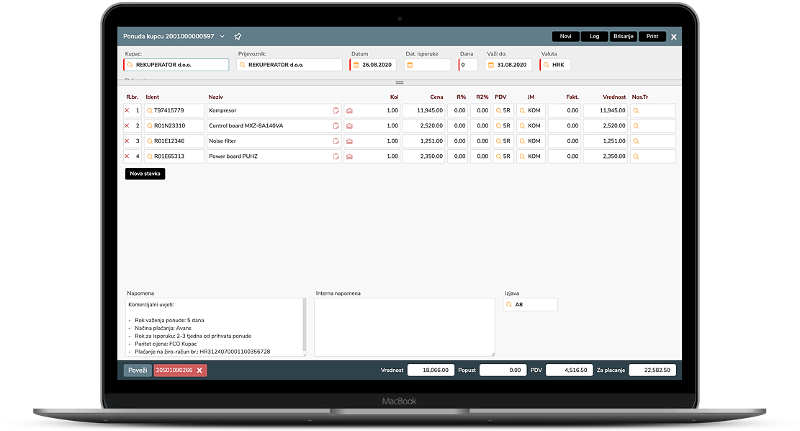800x431 pixels.
Task: Open PDV lookup 5R in Control board row
Action: click(498, 126)
